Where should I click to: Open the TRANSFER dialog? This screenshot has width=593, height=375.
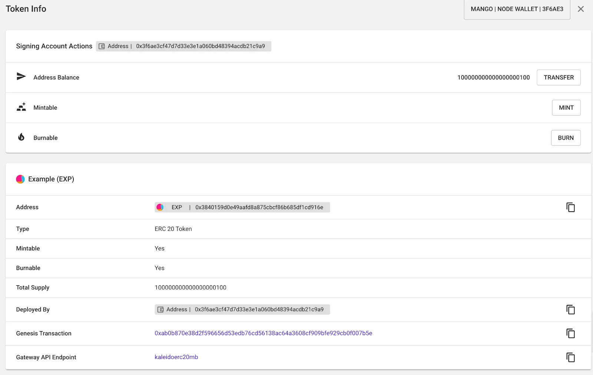pyautogui.click(x=559, y=77)
